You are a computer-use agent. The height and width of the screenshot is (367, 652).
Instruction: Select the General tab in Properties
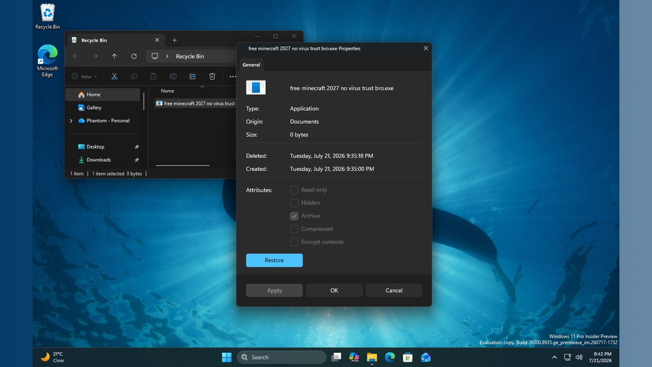[x=251, y=65]
